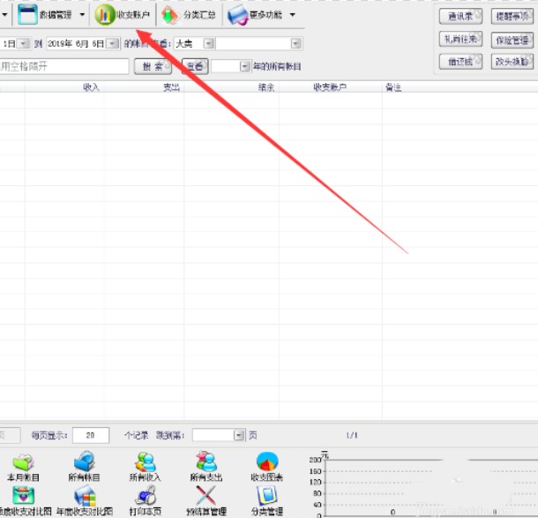Click the 备注 column header
The height and width of the screenshot is (518, 538).
tap(392, 87)
